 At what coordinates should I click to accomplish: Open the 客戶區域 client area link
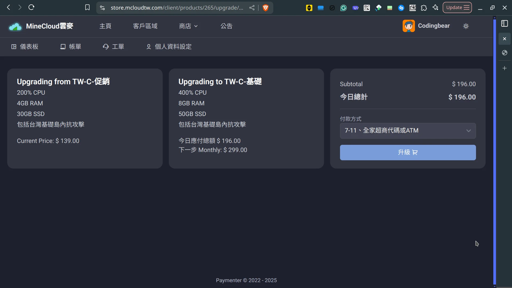pyautogui.click(x=145, y=26)
